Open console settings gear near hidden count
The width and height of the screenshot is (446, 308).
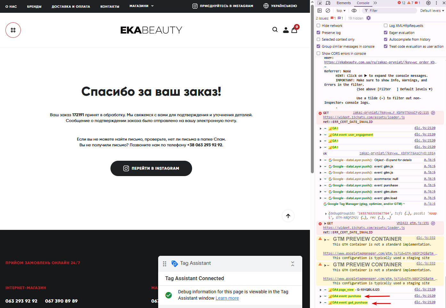(x=369, y=18)
